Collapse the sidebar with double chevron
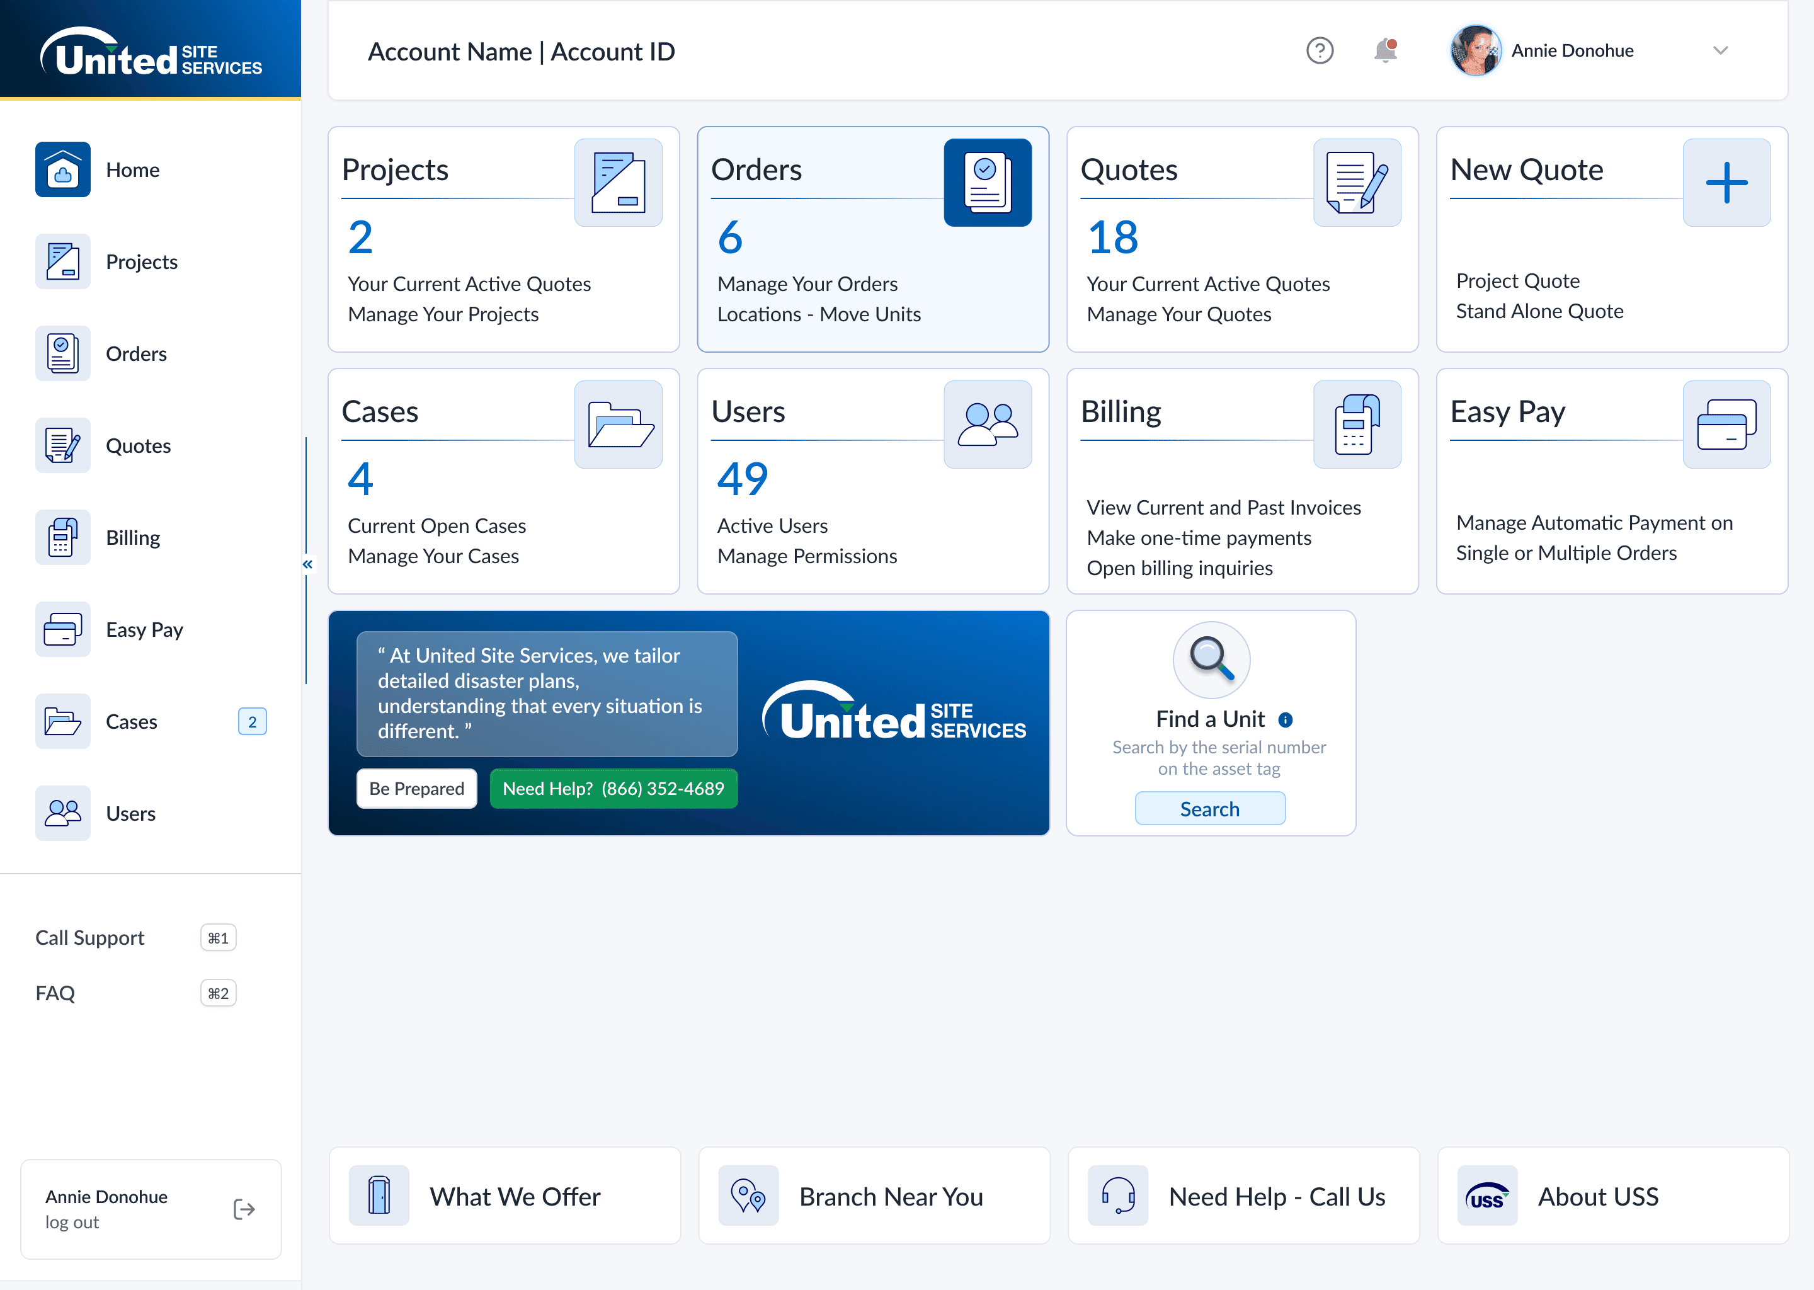The image size is (1814, 1290). pyautogui.click(x=307, y=564)
